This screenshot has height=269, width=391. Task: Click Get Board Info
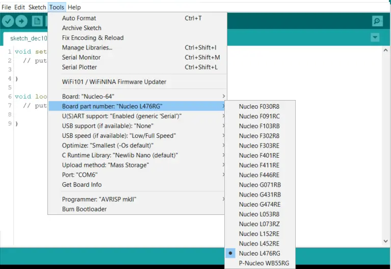[82, 184]
